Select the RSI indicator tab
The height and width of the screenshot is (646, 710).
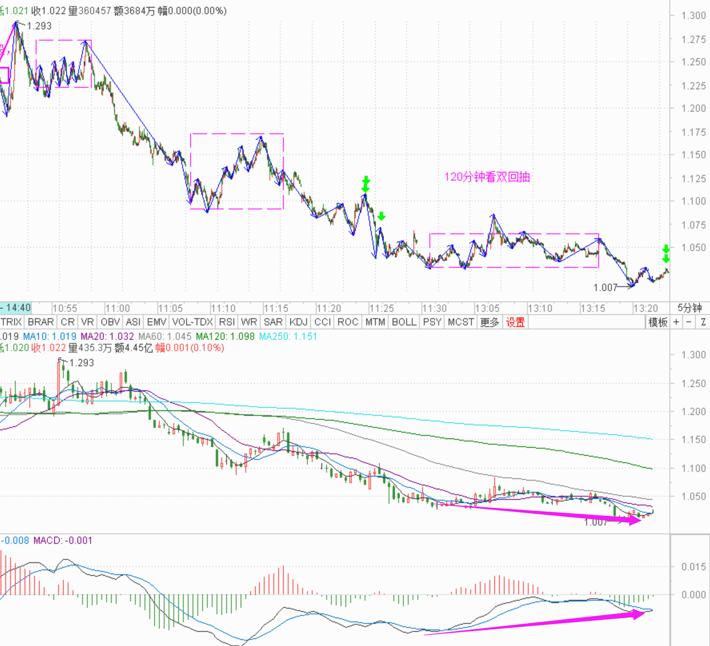pyautogui.click(x=227, y=322)
